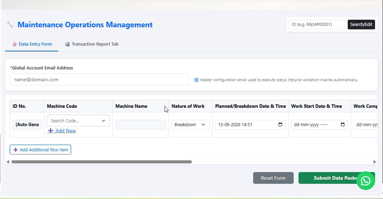Click the auto-generated ID No. field

pos(27,124)
